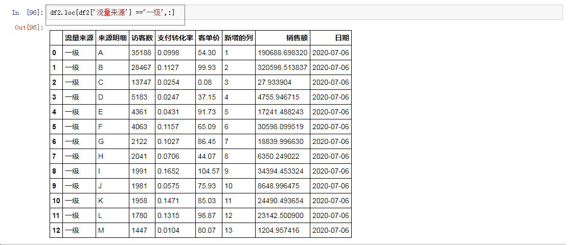Select the unit price cell 104.57
568x245 pixels.
click(209, 171)
